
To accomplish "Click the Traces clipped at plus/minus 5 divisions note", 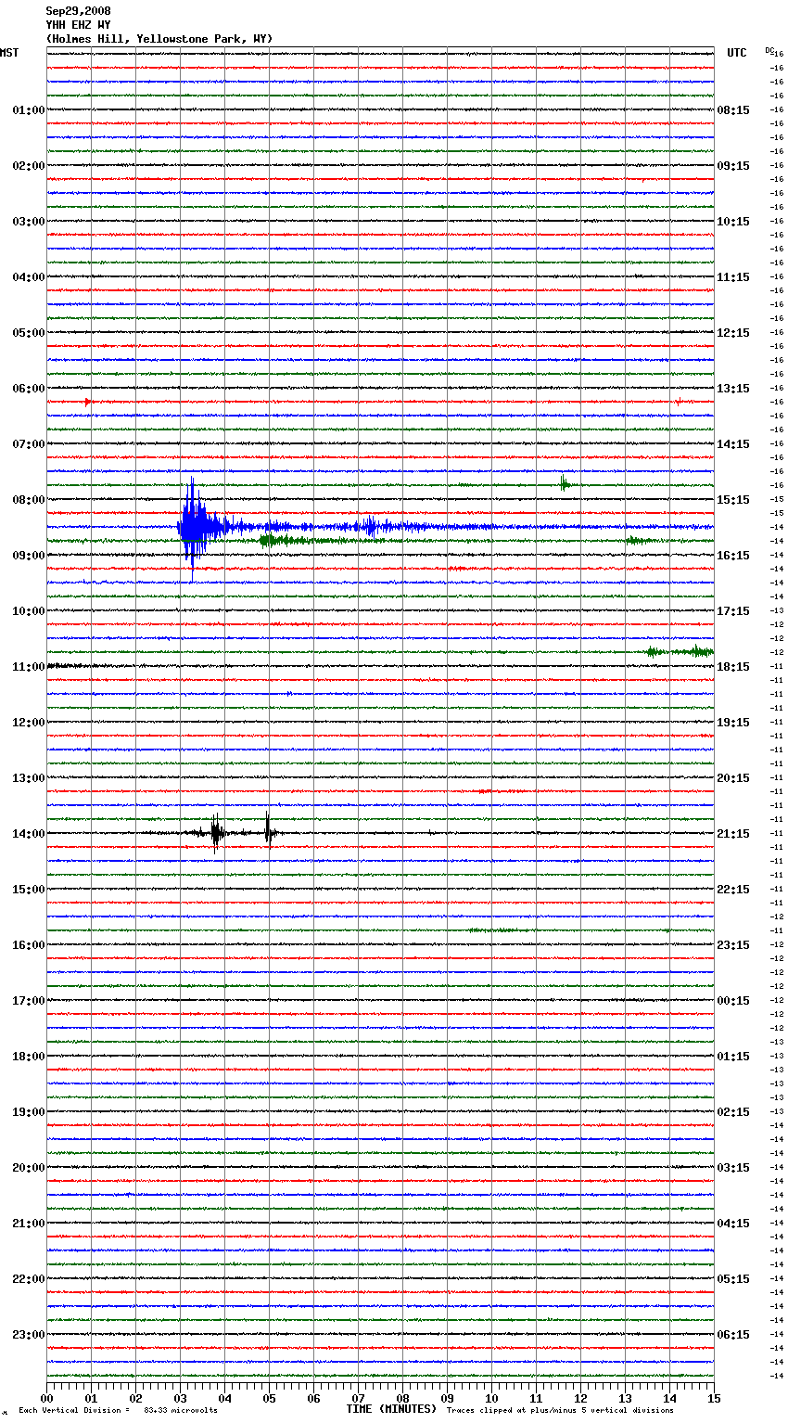I will point(560,1411).
